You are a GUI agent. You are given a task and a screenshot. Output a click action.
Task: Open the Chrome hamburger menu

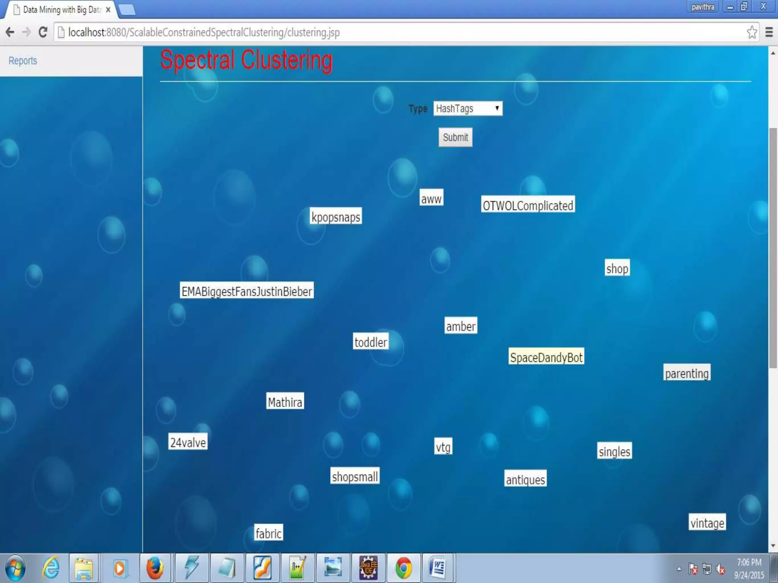[x=769, y=32]
